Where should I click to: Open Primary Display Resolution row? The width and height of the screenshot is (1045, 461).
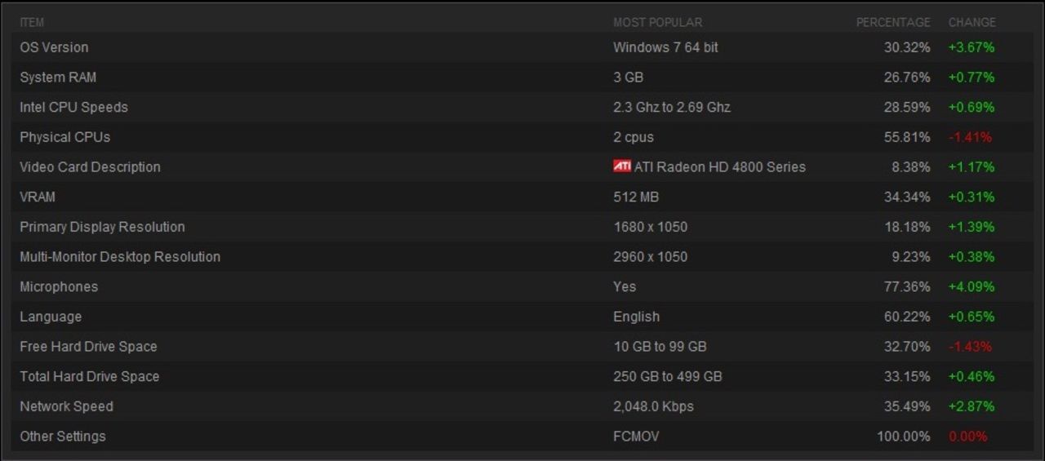click(522, 227)
